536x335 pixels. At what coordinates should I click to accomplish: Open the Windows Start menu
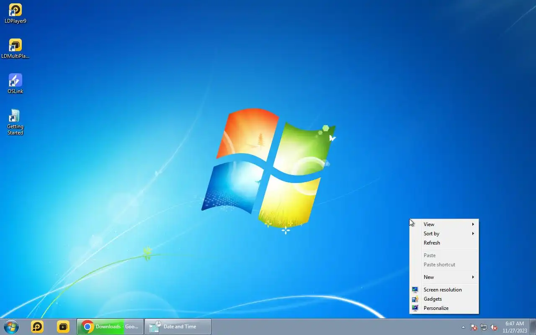[x=11, y=327]
